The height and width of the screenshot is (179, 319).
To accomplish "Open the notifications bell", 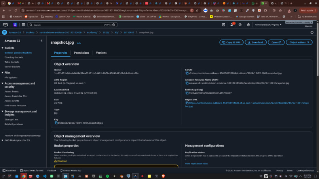I will pyautogui.click(x=232, y=24).
